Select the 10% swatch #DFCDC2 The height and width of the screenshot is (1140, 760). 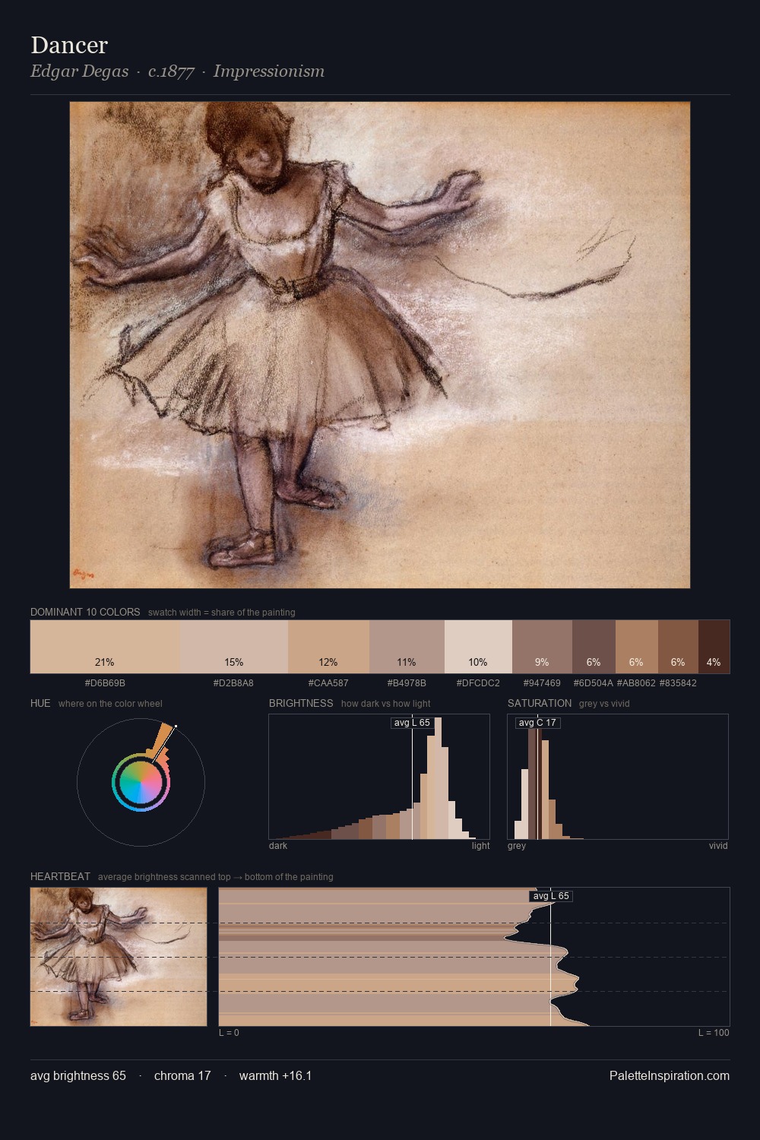[478, 647]
